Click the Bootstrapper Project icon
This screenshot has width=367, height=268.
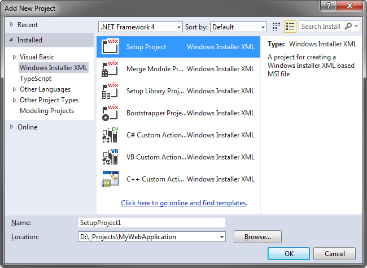point(110,113)
